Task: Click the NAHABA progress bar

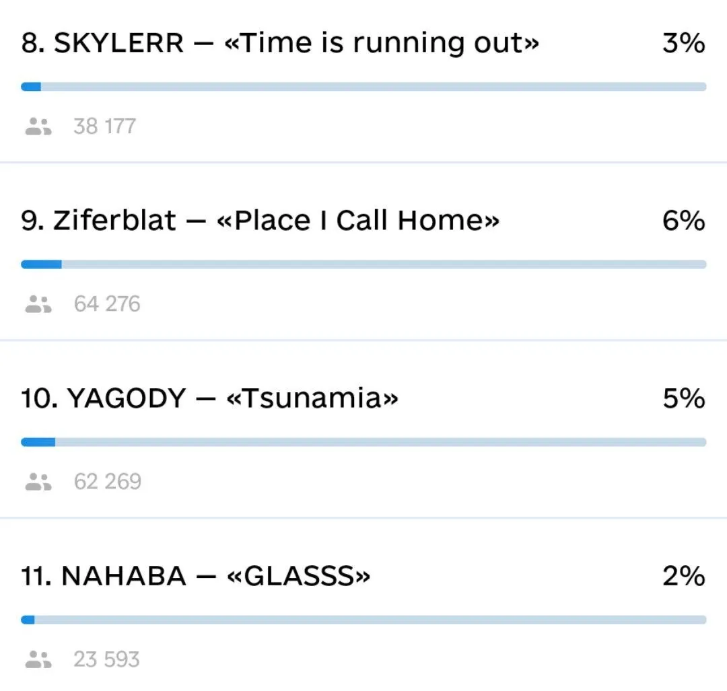Action: point(363,620)
